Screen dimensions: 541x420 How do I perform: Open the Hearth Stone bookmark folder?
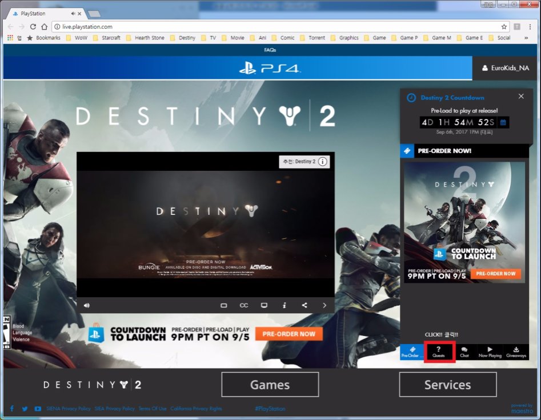pos(145,38)
